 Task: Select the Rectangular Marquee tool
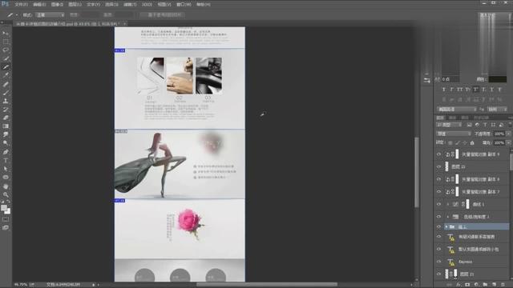pyautogui.click(x=6, y=42)
